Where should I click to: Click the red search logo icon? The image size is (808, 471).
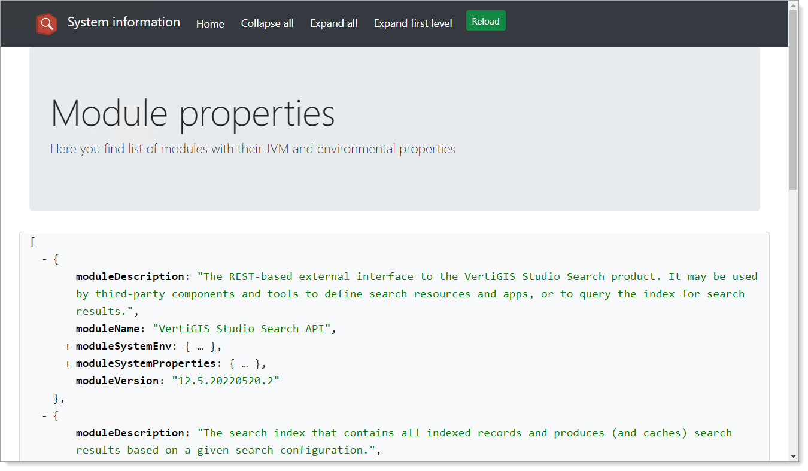47,23
